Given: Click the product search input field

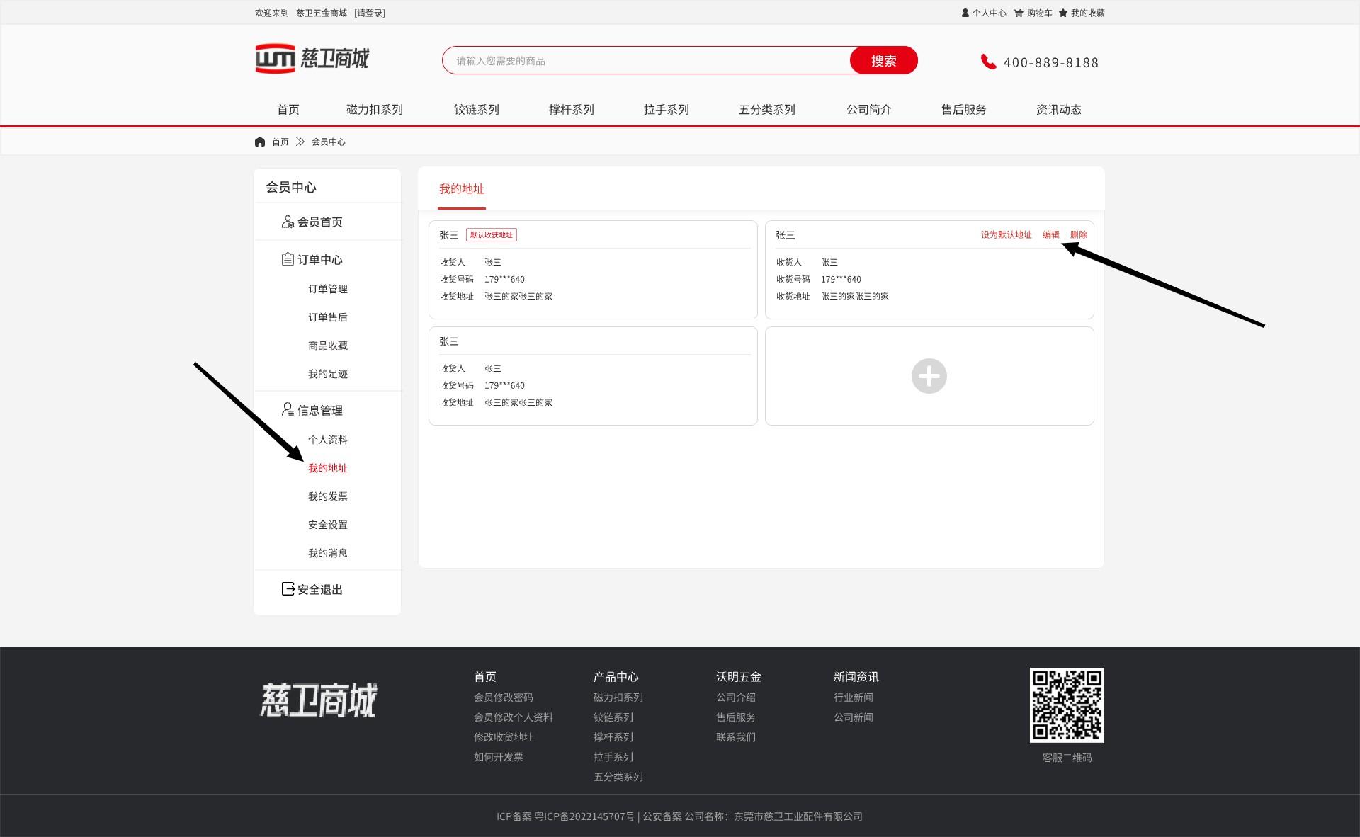Looking at the screenshot, I should pyautogui.click(x=645, y=61).
